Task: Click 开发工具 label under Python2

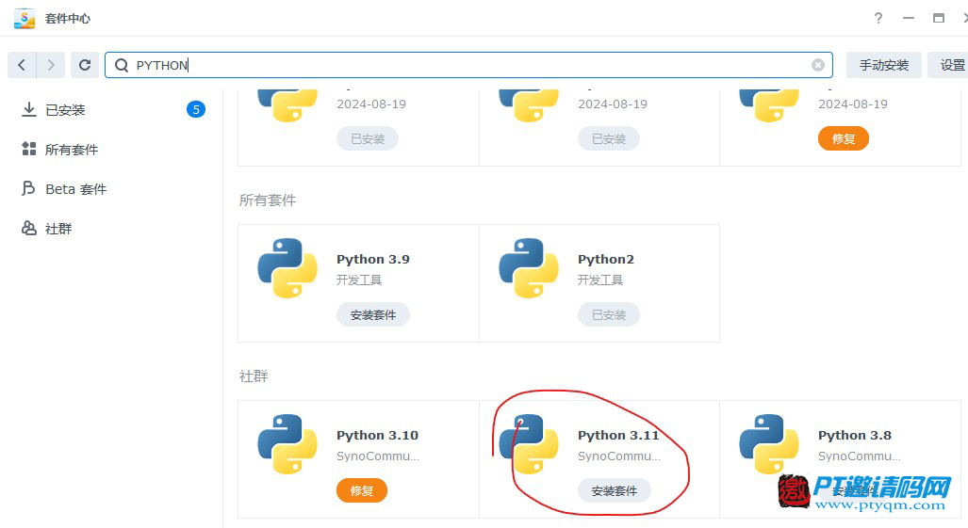Action: click(x=600, y=280)
